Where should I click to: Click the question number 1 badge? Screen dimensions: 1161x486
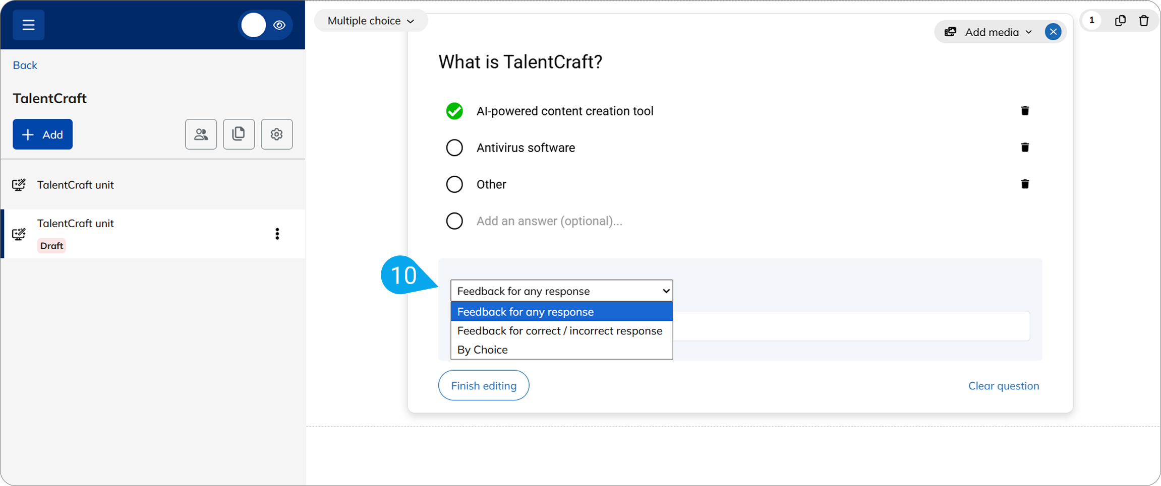point(1092,20)
